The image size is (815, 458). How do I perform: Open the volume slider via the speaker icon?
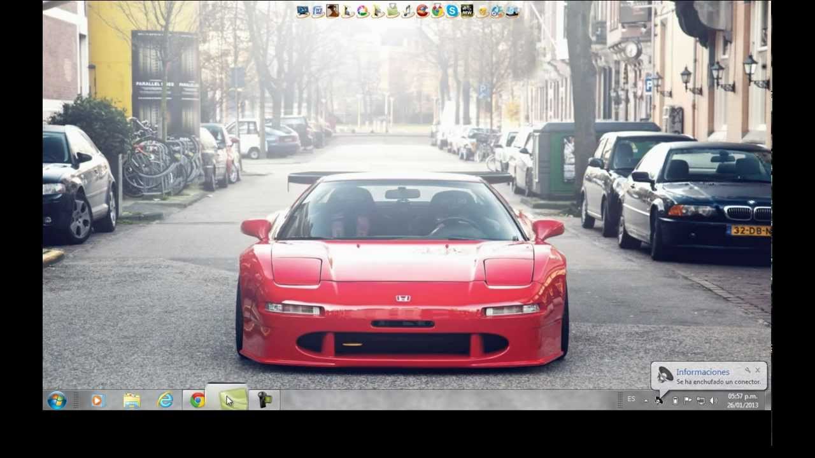pyautogui.click(x=713, y=400)
